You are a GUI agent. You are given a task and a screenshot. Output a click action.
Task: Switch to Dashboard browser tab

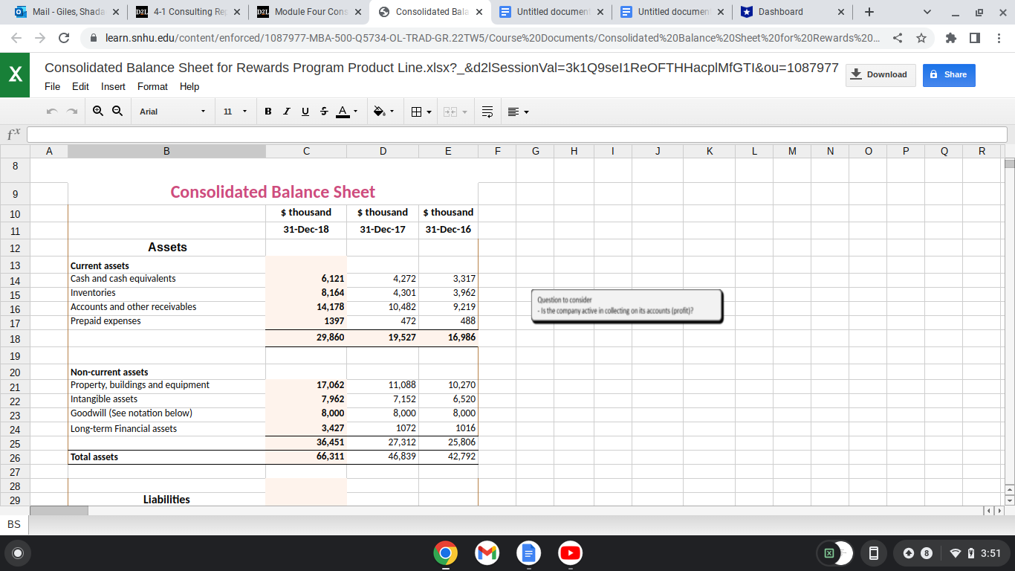click(792, 12)
